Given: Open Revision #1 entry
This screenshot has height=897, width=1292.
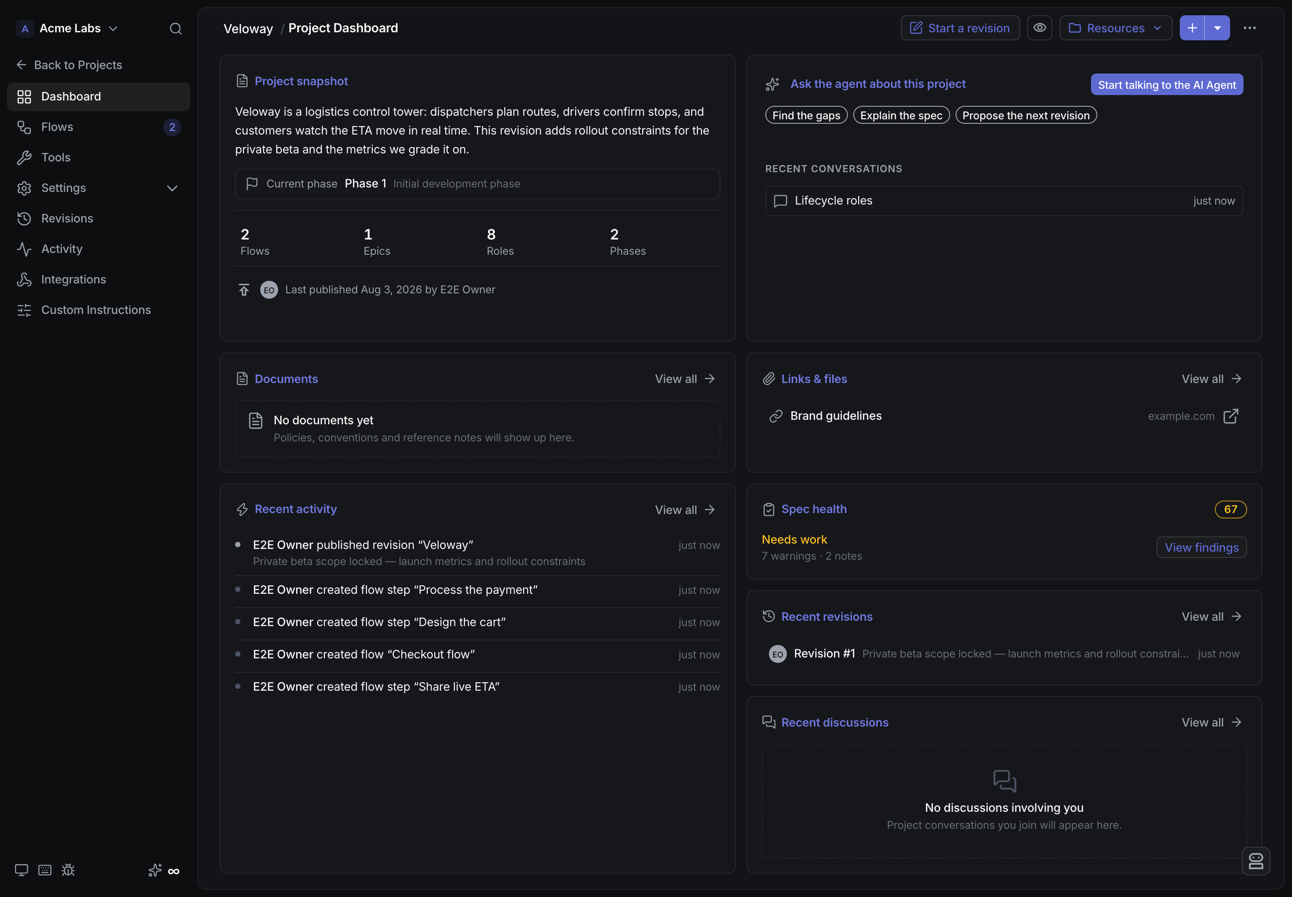Looking at the screenshot, I should 1004,653.
